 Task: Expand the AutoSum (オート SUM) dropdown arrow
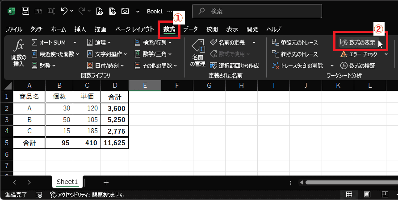(75, 42)
